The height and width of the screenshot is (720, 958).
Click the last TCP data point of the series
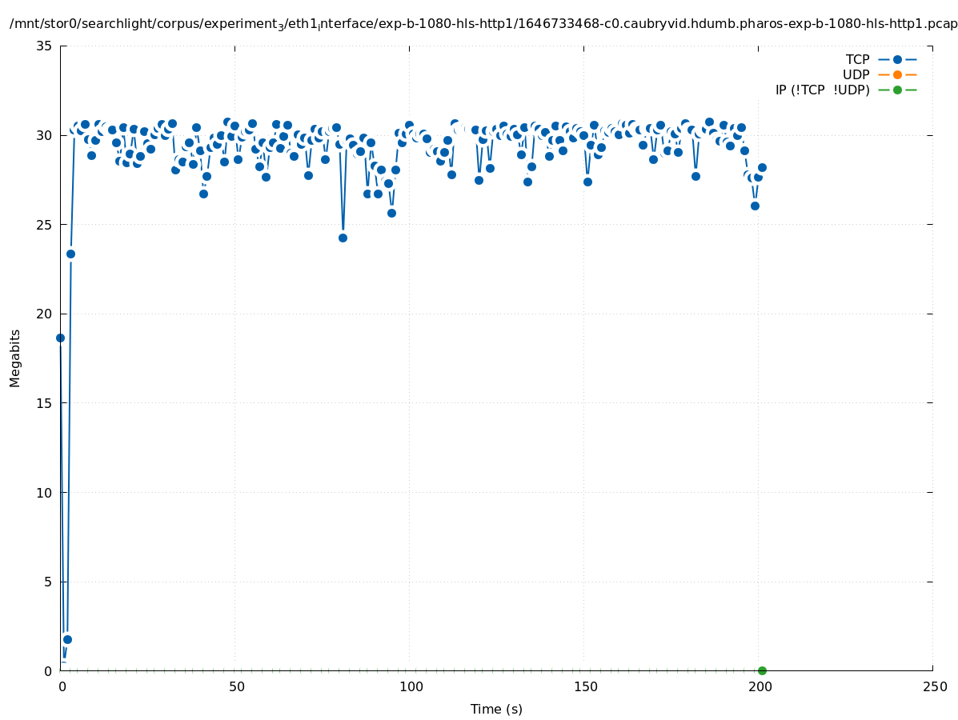pos(762,167)
